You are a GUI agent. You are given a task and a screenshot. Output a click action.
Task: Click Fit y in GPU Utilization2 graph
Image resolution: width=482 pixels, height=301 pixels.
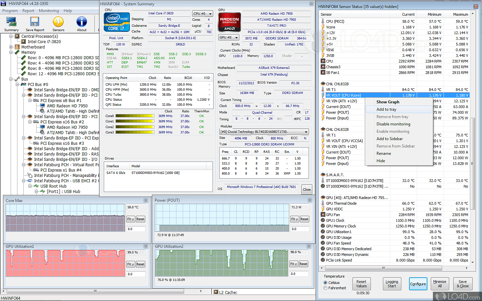click(x=294, y=264)
